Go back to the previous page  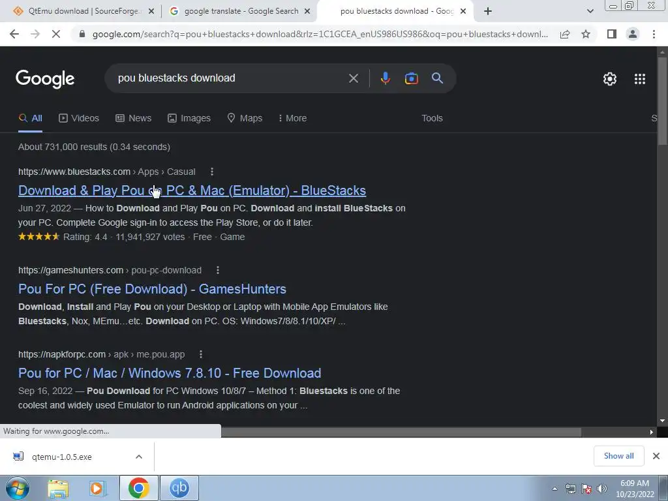(x=14, y=34)
